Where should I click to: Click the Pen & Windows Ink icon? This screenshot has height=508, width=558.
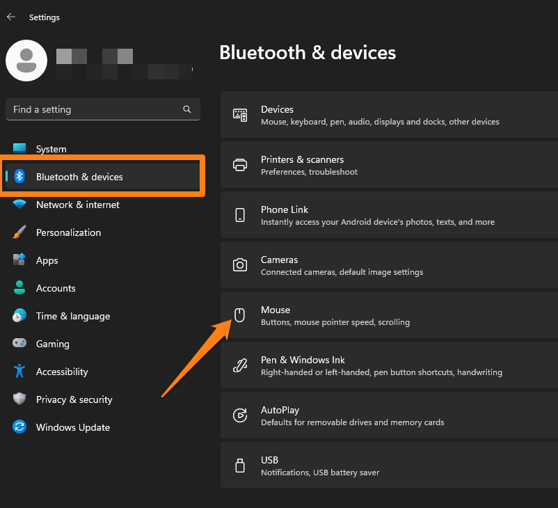[240, 365]
